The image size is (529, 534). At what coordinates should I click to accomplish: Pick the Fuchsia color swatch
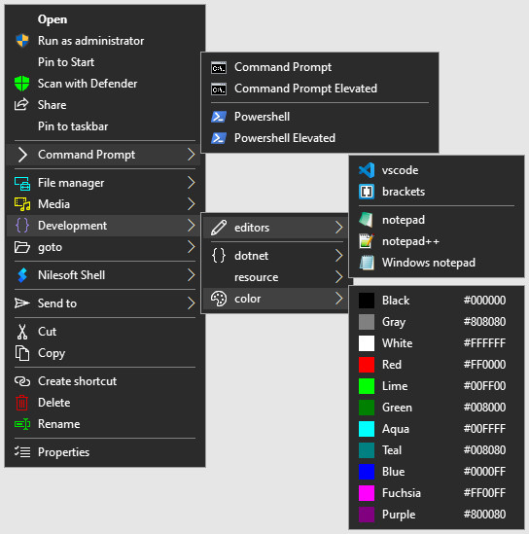click(367, 493)
